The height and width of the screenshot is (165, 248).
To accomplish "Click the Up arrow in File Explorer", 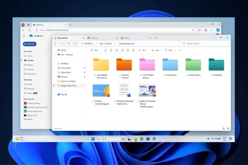I will (69, 43).
